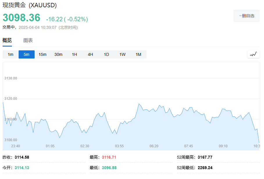264x179 pixels.
Task: Click the 3100.00 y-axis label
Action: coord(10,140)
